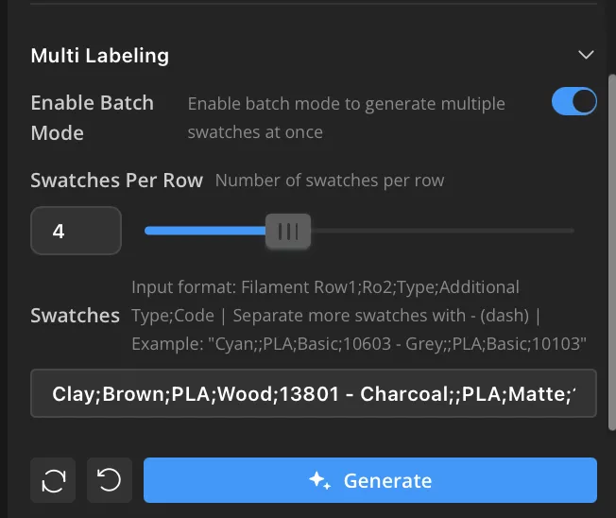The image size is (616, 518).
Task: Click the Multi Labeling heading
Action: pyautogui.click(x=100, y=56)
